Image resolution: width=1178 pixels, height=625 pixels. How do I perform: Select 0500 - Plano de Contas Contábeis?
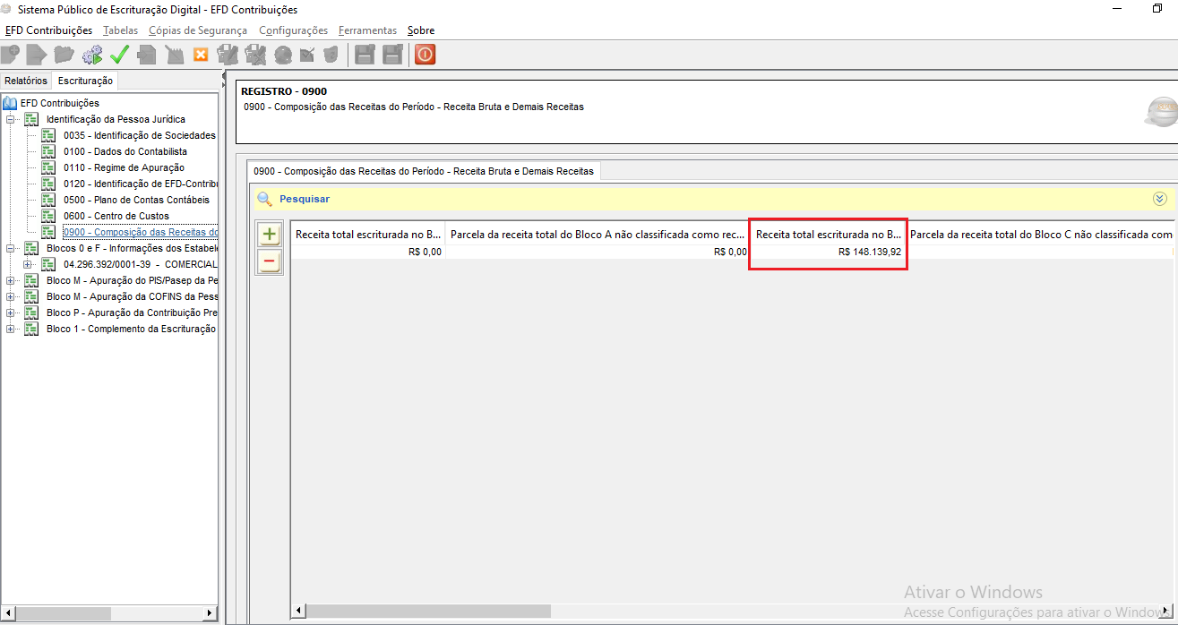click(136, 200)
